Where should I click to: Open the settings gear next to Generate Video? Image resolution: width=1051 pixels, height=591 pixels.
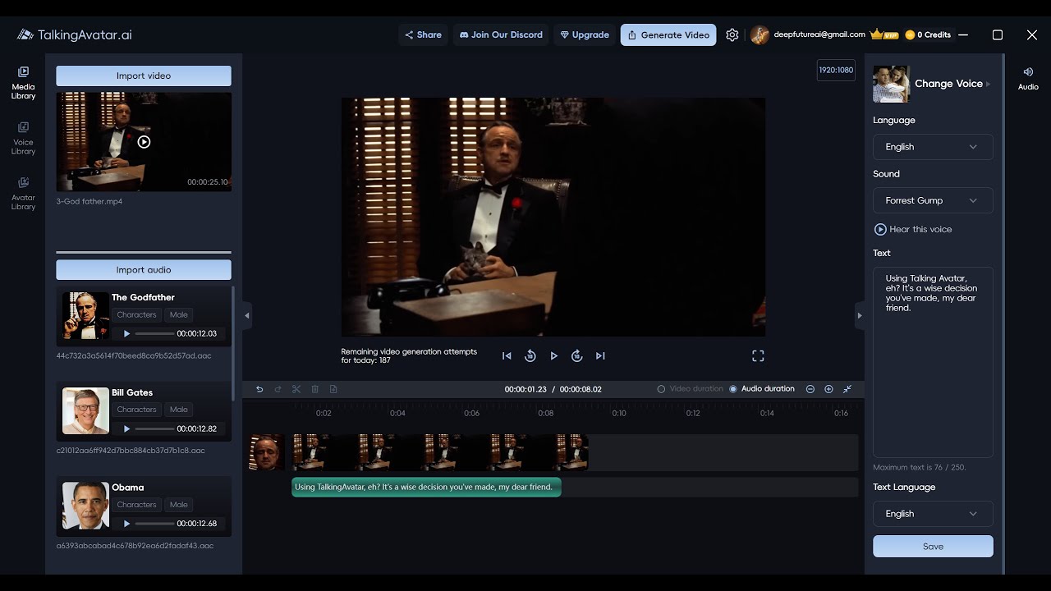[732, 34]
